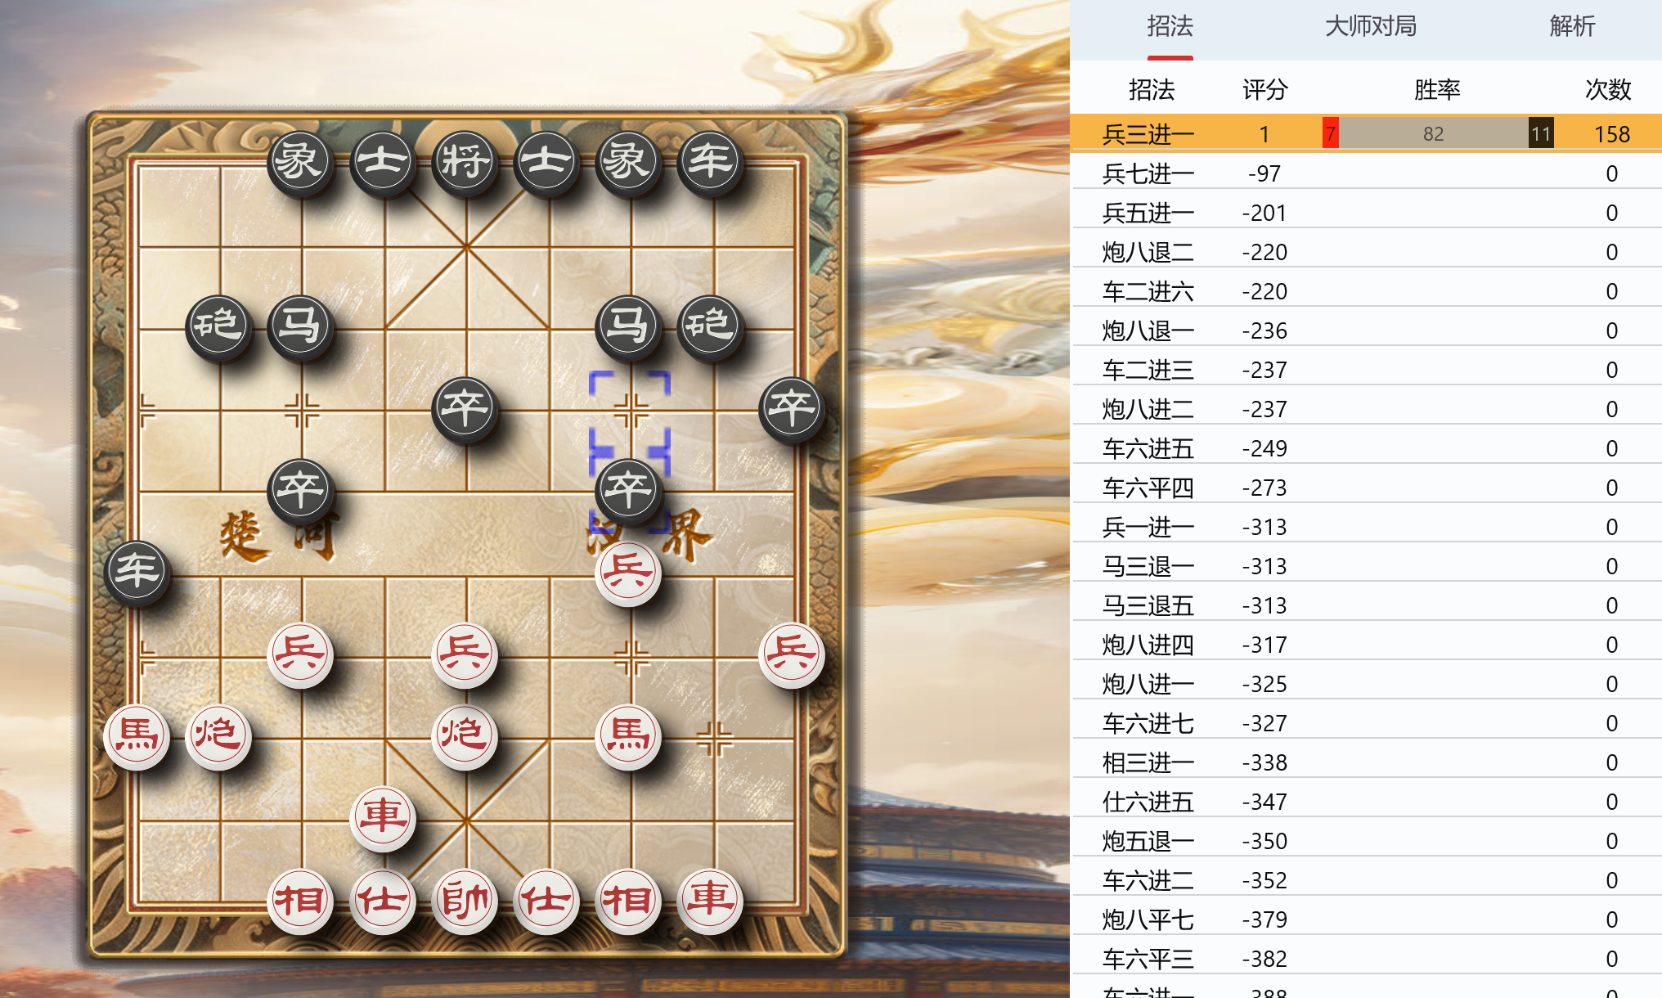This screenshot has height=998, width=1662.
Task: Select the red 帥 general piece
Action: [465, 900]
